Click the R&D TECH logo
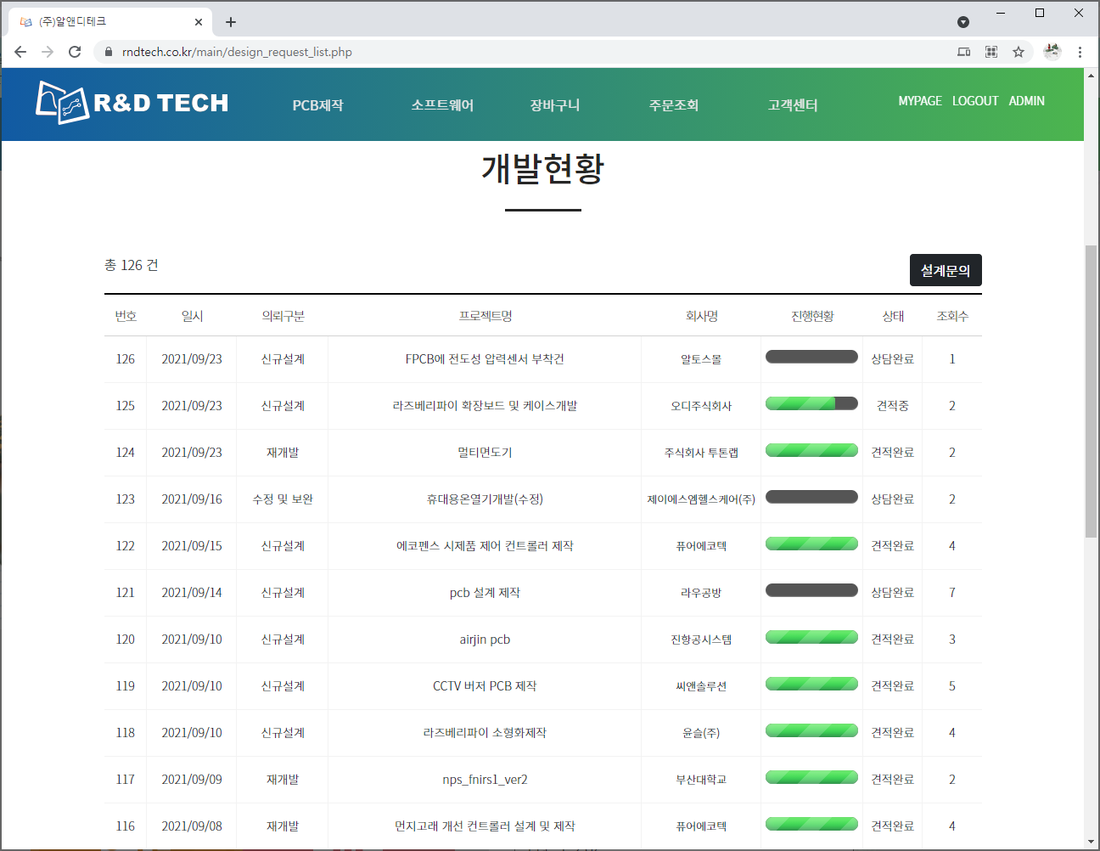 click(132, 103)
